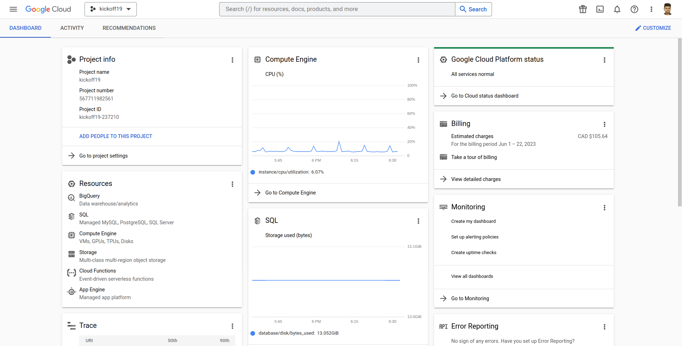
Task: Take a tour of billing
Action: (x=474, y=157)
